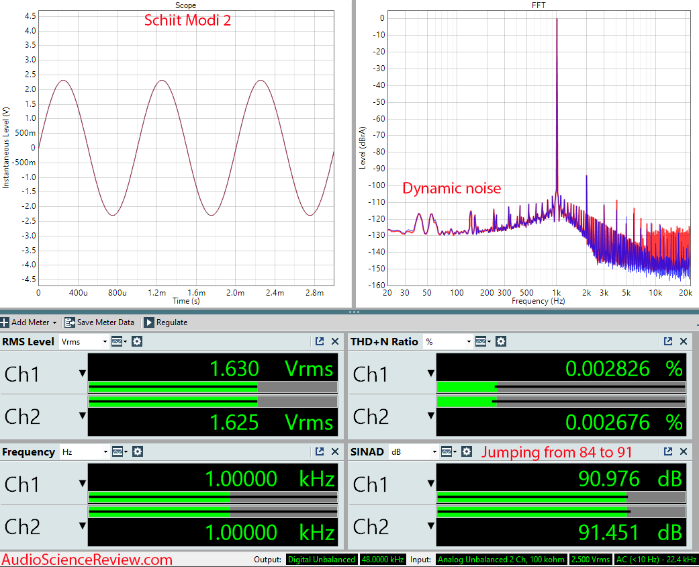The image size is (699, 567).
Task: Click the Add Meter plus icon
Action: pos(5,322)
